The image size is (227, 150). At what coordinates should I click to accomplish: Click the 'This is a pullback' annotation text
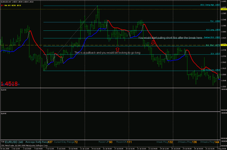(108, 53)
